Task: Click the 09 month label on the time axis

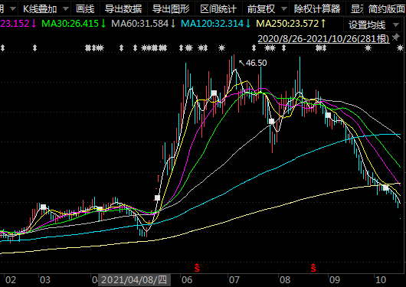Action: (334, 280)
